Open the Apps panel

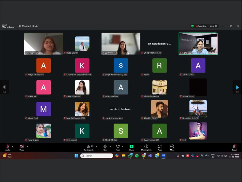pyautogui.click(x=160, y=147)
